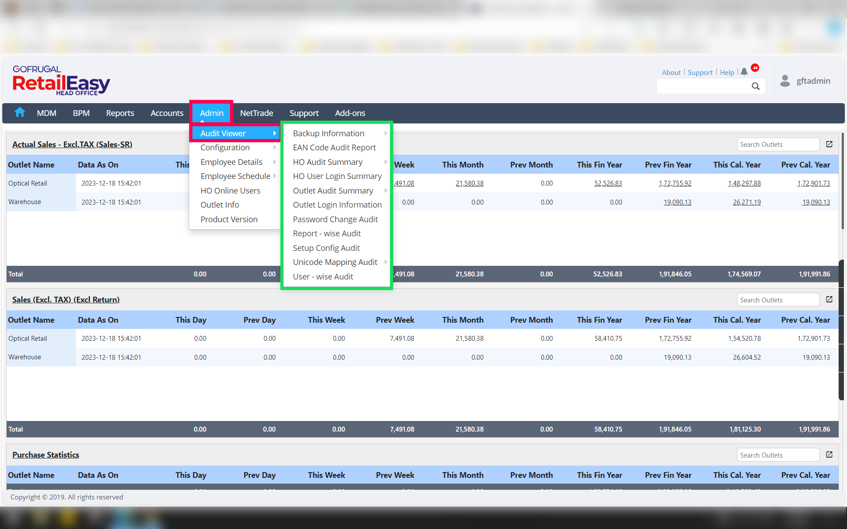The height and width of the screenshot is (529, 847).
Task: Pop out the Sales Excl Return panel
Action: 829,299
